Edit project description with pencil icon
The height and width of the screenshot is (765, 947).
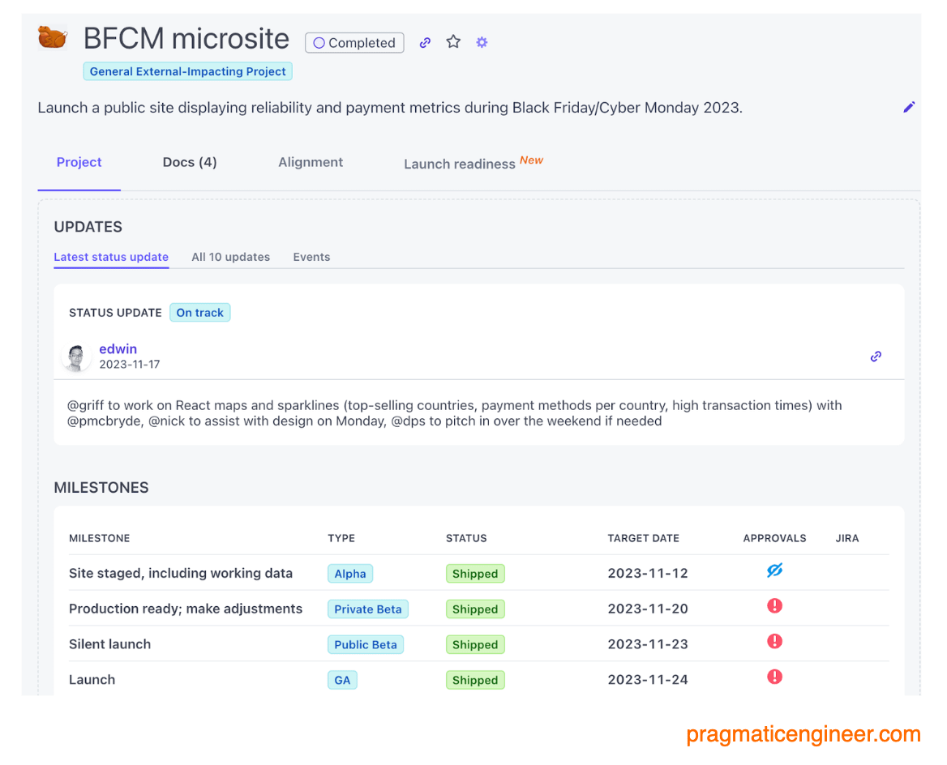click(x=908, y=108)
